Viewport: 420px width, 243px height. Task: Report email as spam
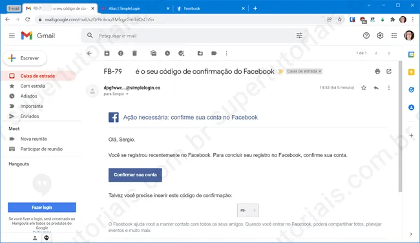pyautogui.click(x=121, y=53)
